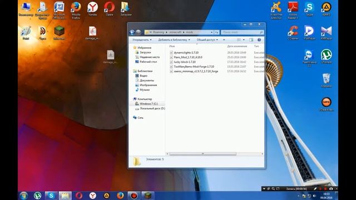Toggle the preview pane button in Explorer
This screenshot has height=200, width=356.
coord(251,39)
